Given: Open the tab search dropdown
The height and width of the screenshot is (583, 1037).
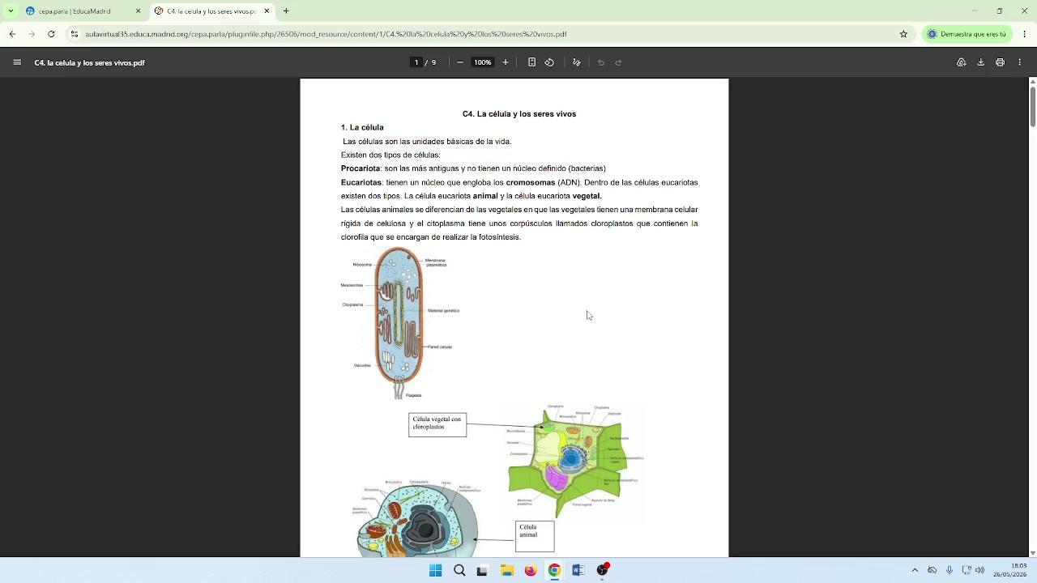Looking at the screenshot, I should (11, 11).
